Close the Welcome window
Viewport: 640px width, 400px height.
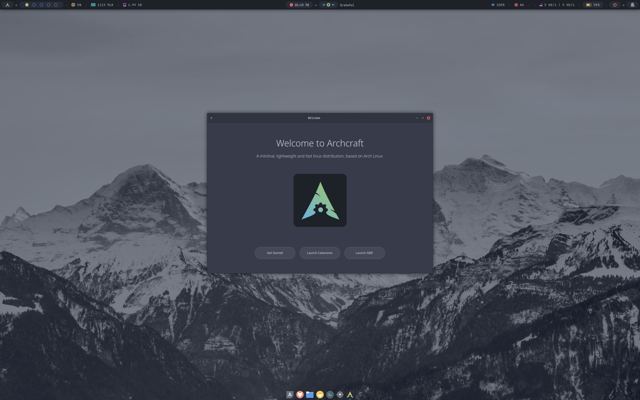pos(428,118)
